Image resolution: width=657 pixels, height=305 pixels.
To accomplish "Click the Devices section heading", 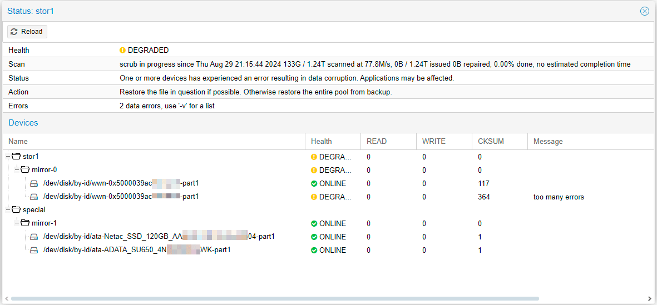I will point(23,123).
